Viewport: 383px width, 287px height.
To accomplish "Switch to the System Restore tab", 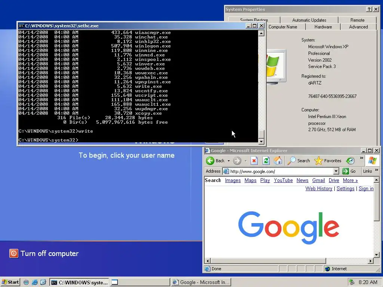I will point(254,20).
